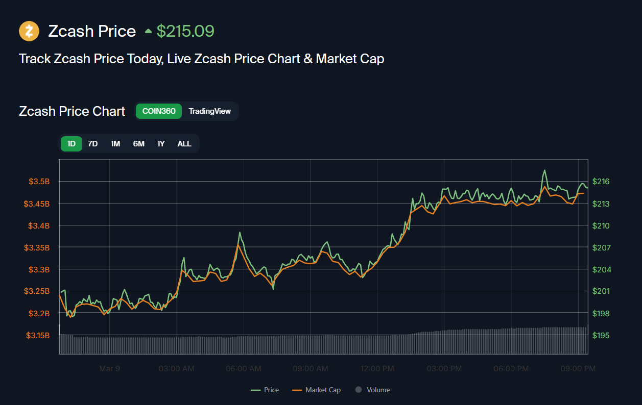Click the Mar 9 date axis label
642x405 pixels.
click(109, 368)
